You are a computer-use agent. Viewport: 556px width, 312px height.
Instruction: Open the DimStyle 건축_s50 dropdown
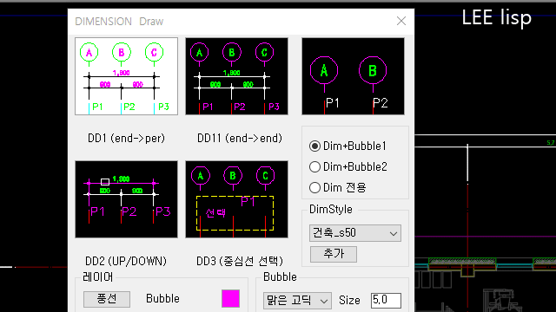(x=355, y=233)
